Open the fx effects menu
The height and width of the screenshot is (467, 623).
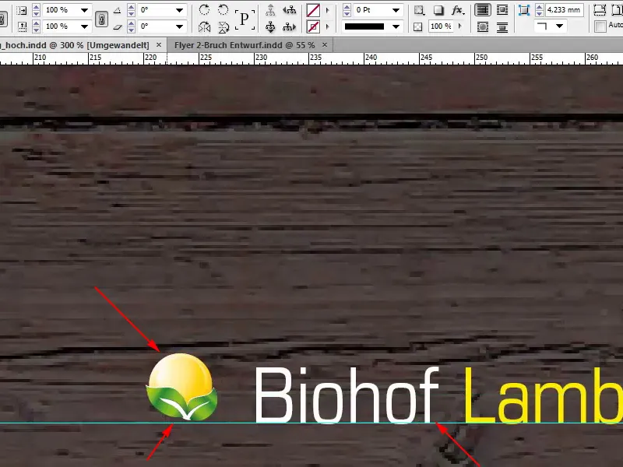pyautogui.click(x=458, y=10)
